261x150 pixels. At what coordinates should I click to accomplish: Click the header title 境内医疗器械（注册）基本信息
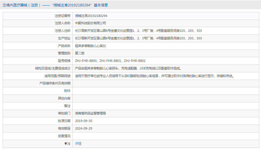click(57, 5)
